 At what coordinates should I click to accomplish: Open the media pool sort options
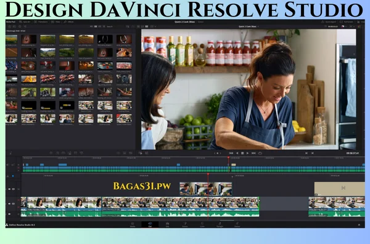point(128,26)
